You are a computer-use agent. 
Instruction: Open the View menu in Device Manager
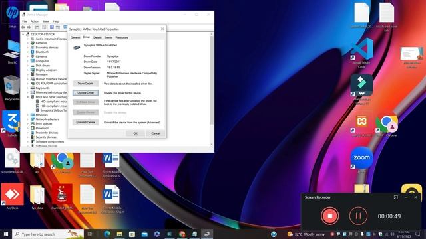pos(46,21)
